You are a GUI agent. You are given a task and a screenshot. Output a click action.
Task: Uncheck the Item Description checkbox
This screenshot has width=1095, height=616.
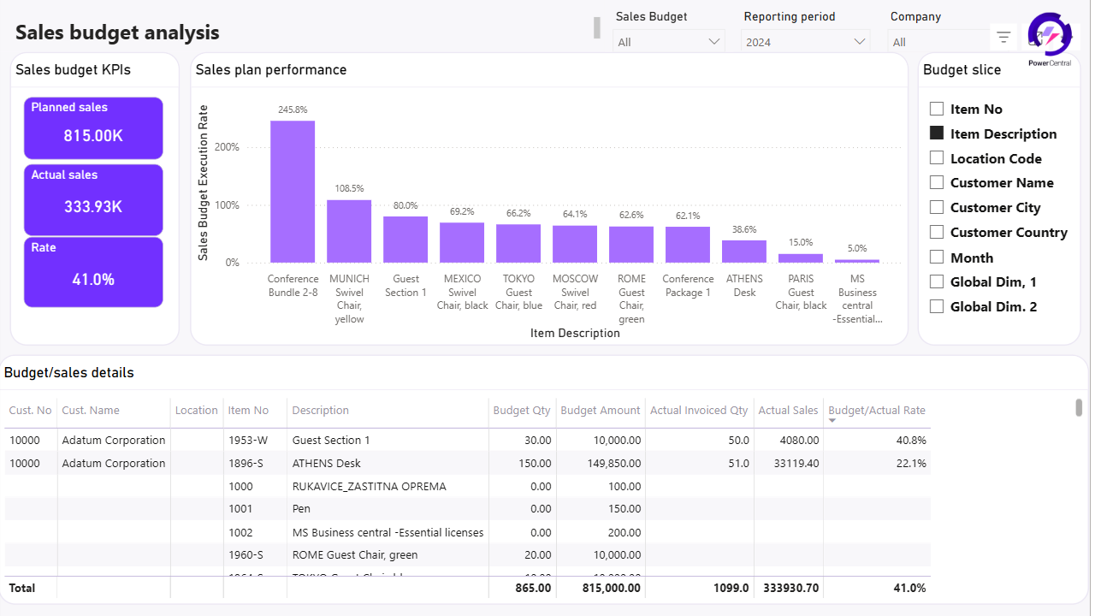(937, 133)
